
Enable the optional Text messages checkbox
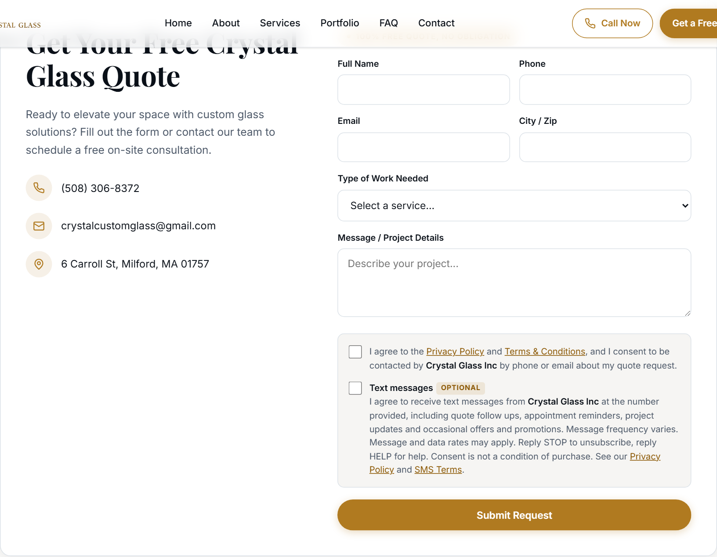(x=355, y=388)
